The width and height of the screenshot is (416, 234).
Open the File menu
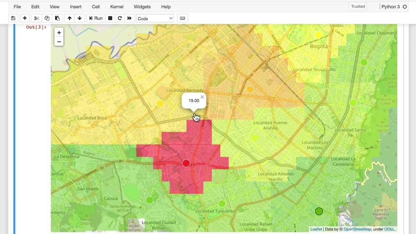17,6
